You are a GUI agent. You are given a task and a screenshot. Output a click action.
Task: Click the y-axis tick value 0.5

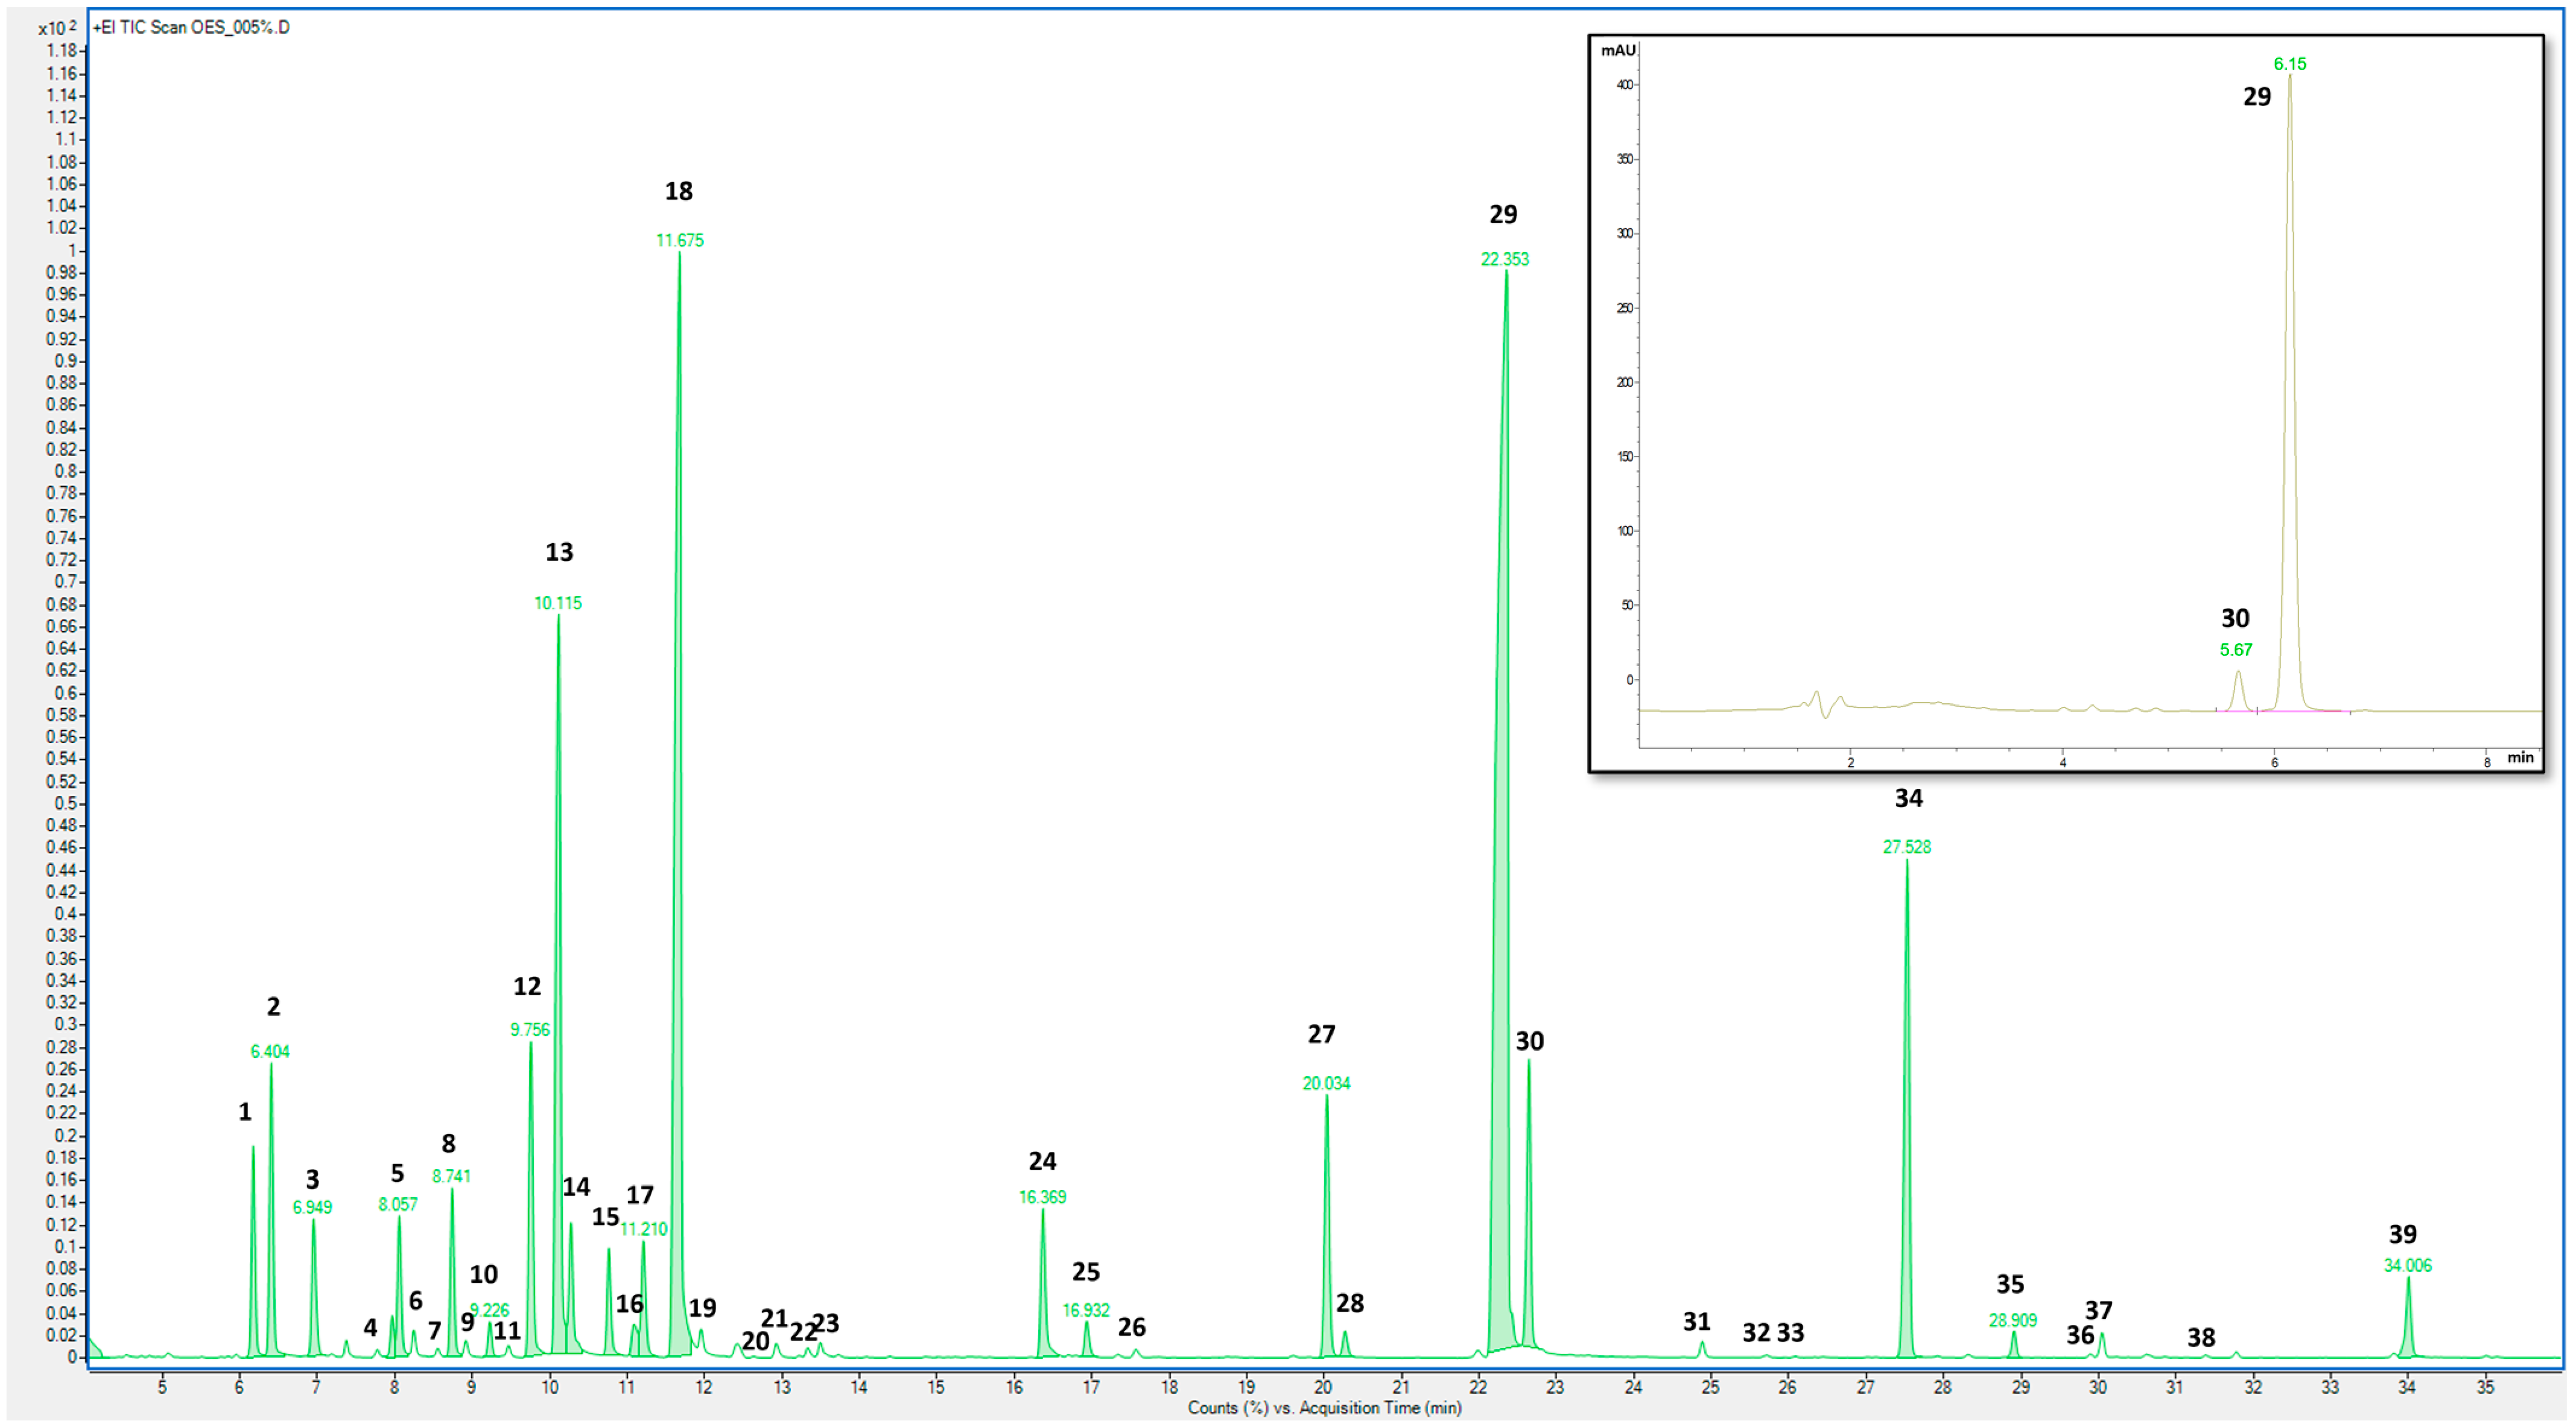65,804
